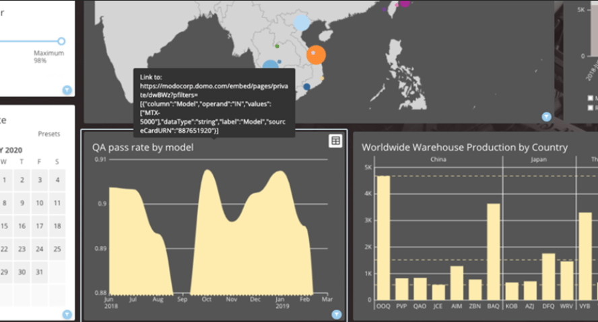This screenshot has width=598, height=322.
Task: Click the Jan 2019 axis label
Action: pos(282,302)
